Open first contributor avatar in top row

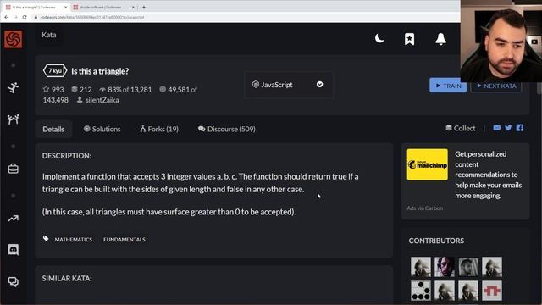pyautogui.click(x=421, y=267)
